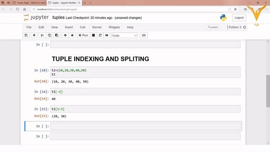Close the tuples Jupyter Notebook tab

79,3
